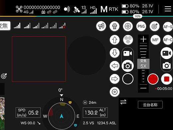
Task: Tap the red-bordered camera preview box
Action: point(39,59)
